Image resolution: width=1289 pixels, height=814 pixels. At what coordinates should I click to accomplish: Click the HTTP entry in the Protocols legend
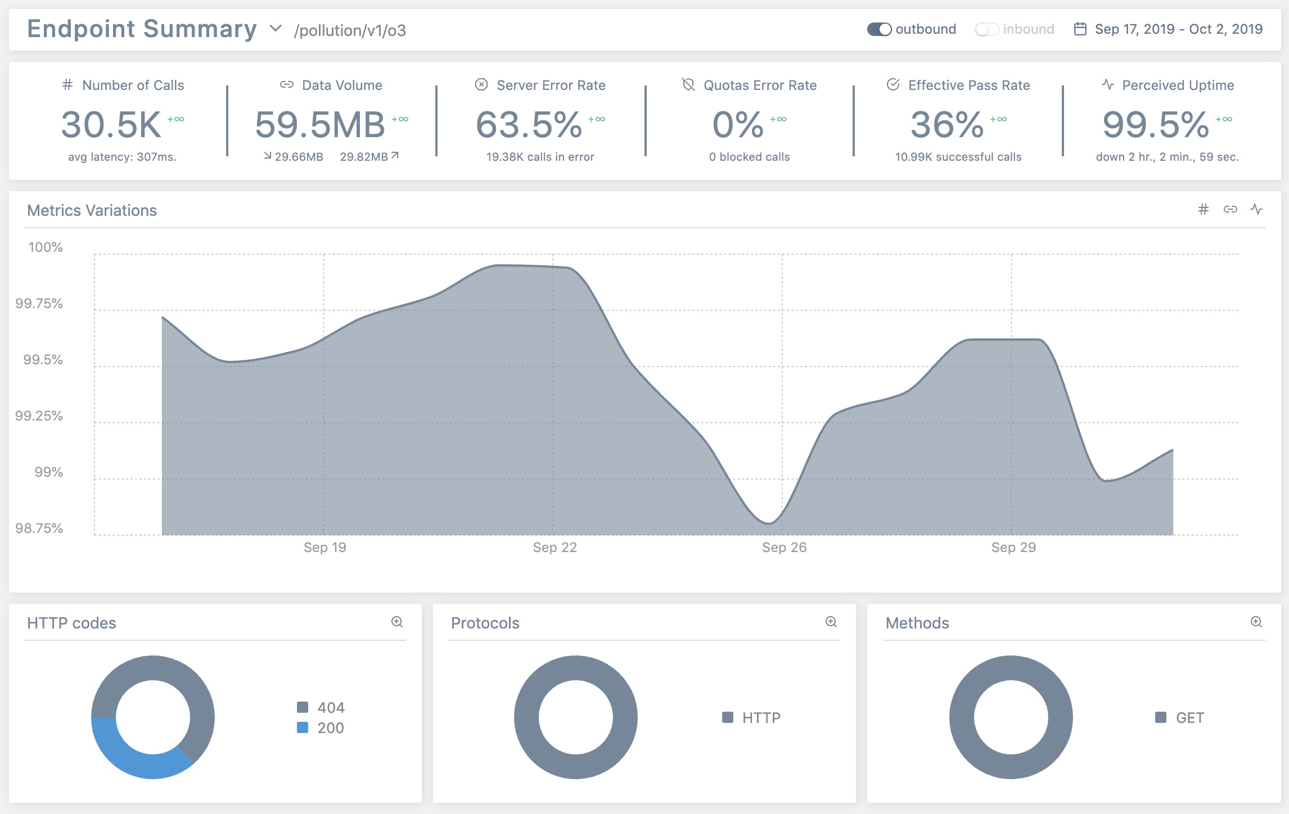pos(754,717)
